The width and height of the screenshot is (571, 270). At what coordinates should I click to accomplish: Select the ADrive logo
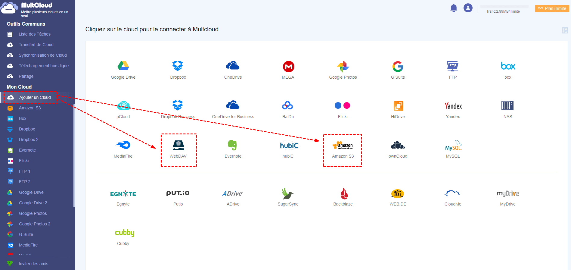coord(232,193)
